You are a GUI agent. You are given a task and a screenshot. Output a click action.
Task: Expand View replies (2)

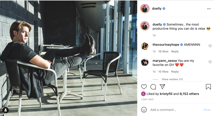[172, 79]
